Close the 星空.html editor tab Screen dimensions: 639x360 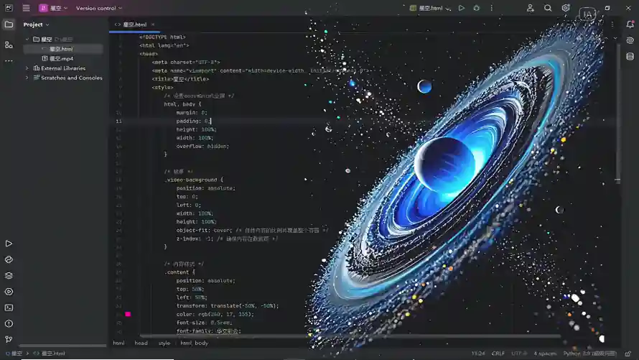153,24
